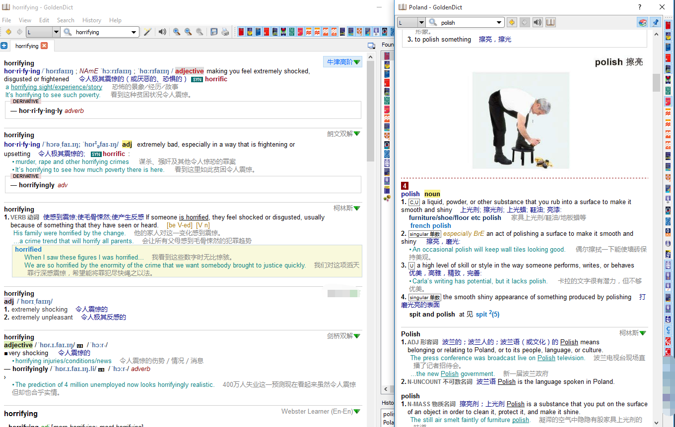Click the float pane icon above Found list
The image size is (675, 427).
click(371, 46)
